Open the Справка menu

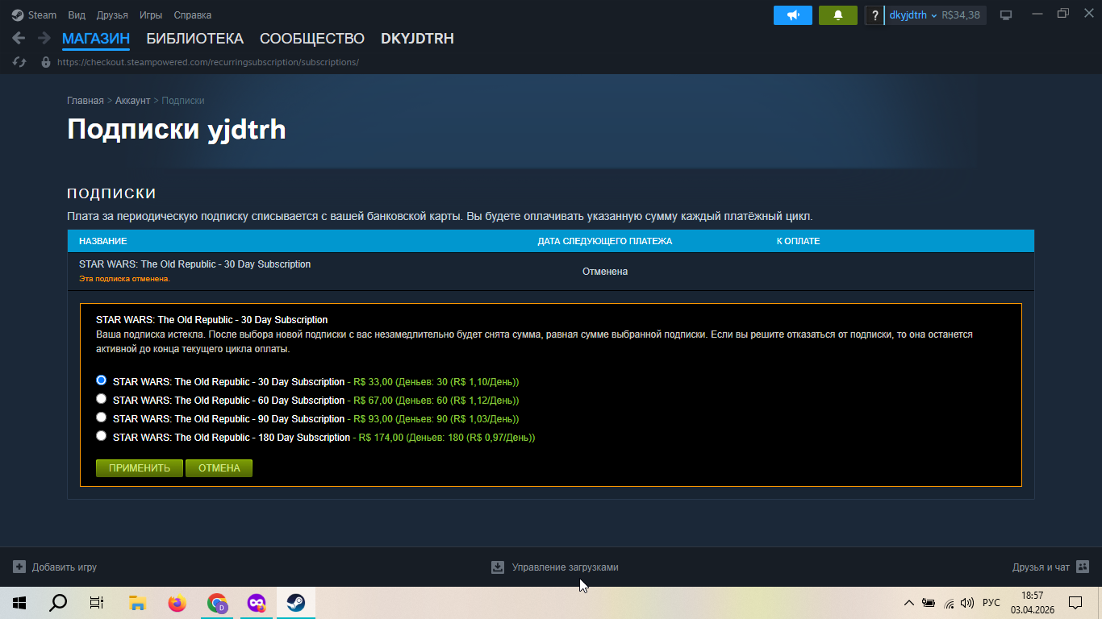point(193,15)
